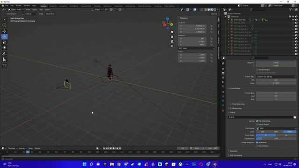
Task: Jump to last frame button
Action: pos(120,148)
